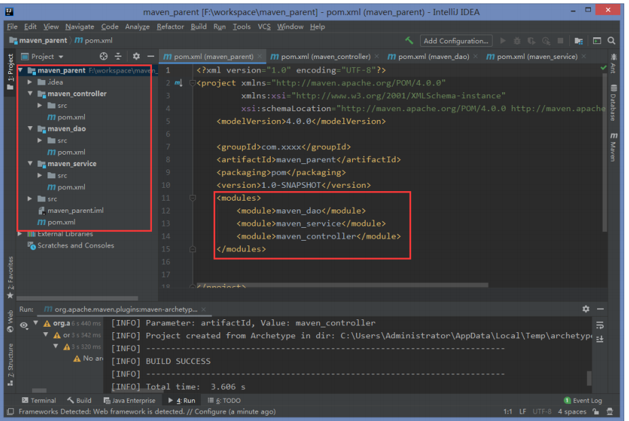The height and width of the screenshot is (421, 629).
Task: Open Search Everywhere magnifier icon
Action: [x=611, y=41]
